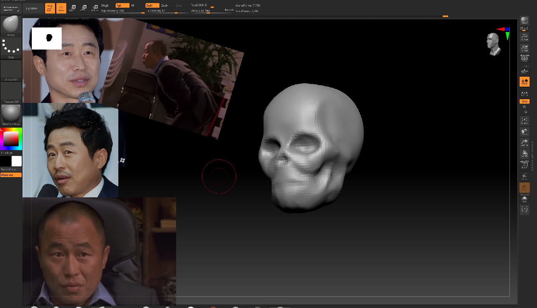The image size is (537, 308).
Task: Select the Move transform icon
Action: coord(73,8)
